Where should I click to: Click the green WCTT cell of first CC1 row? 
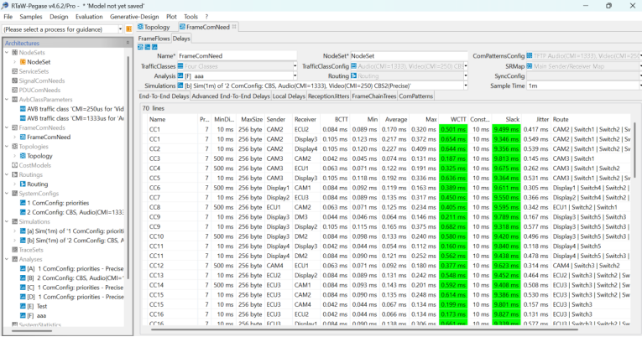(453, 129)
